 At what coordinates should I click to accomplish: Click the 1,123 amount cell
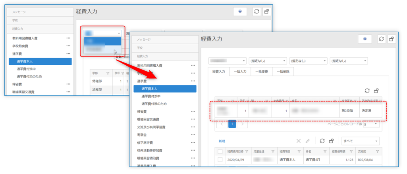point(343,159)
